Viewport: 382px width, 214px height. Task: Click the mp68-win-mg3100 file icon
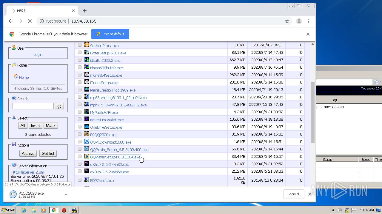[x=87, y=97]
